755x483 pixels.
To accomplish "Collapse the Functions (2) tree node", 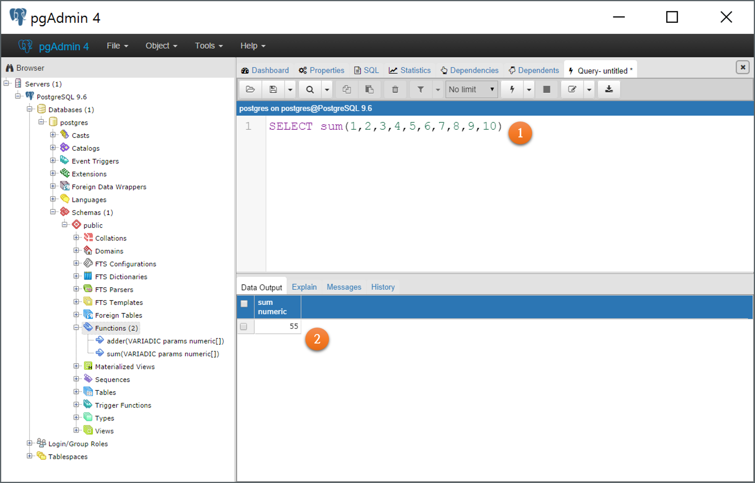I will [76, 328].
